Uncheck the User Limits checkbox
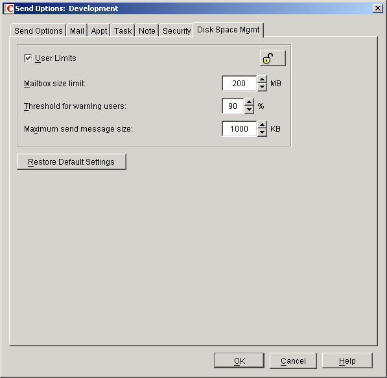The width and height of the screenshot is (387, 378). click(x=28, y=58)
